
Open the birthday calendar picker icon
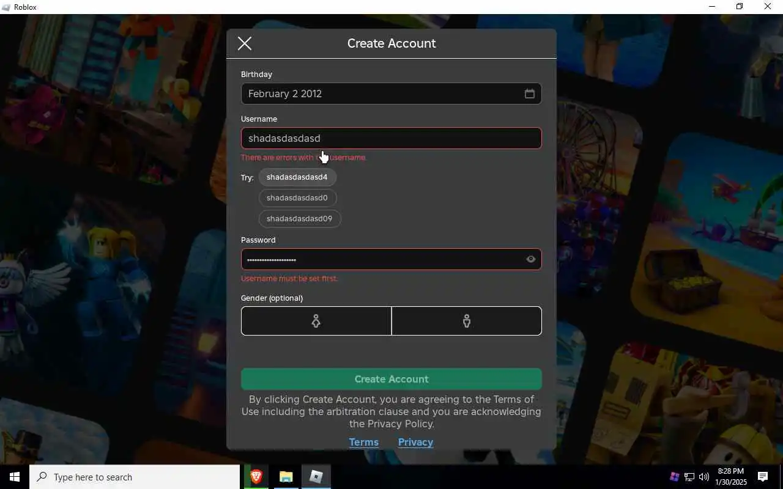530,94
